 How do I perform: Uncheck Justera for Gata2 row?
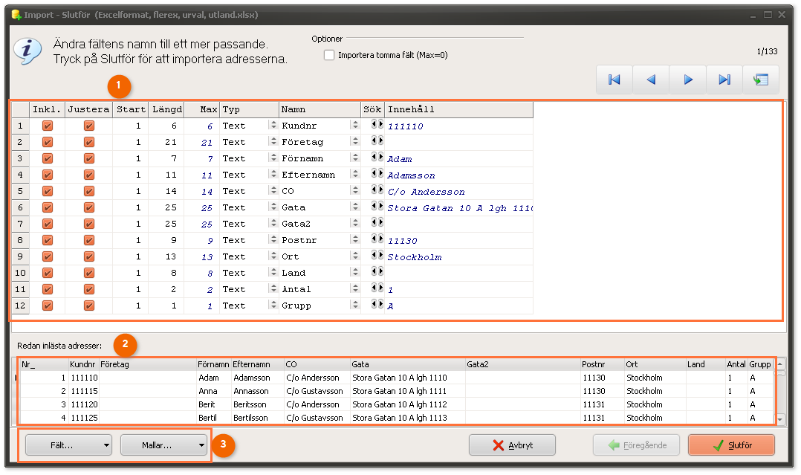[x=89, y=224]
